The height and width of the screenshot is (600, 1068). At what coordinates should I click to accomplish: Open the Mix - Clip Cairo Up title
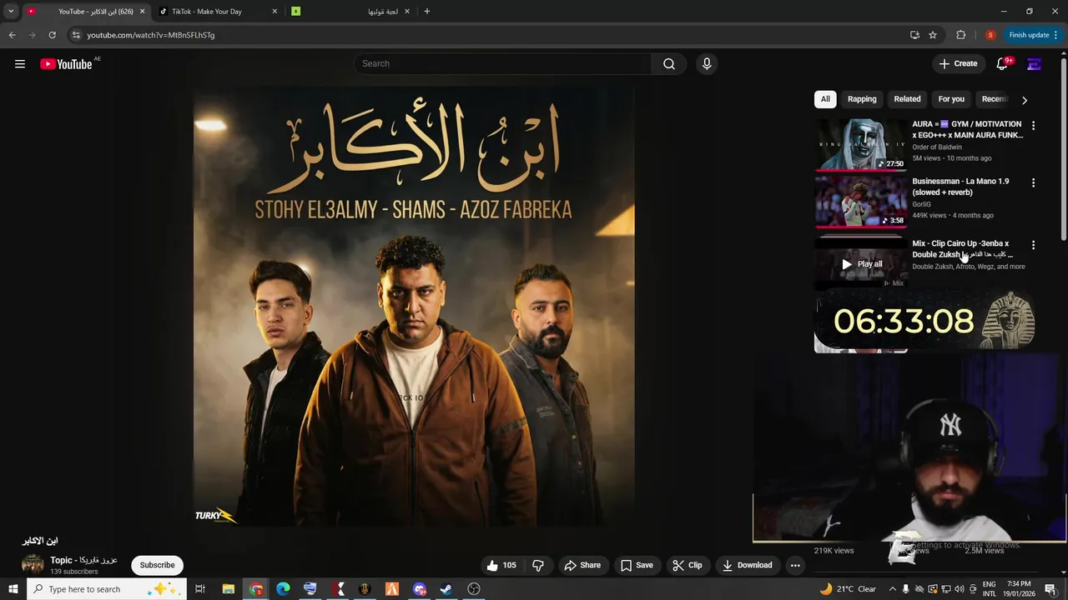point(962,248)
